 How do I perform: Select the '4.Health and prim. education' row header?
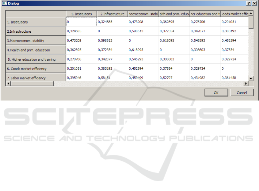pyautogui.click(x=36, y=50)
